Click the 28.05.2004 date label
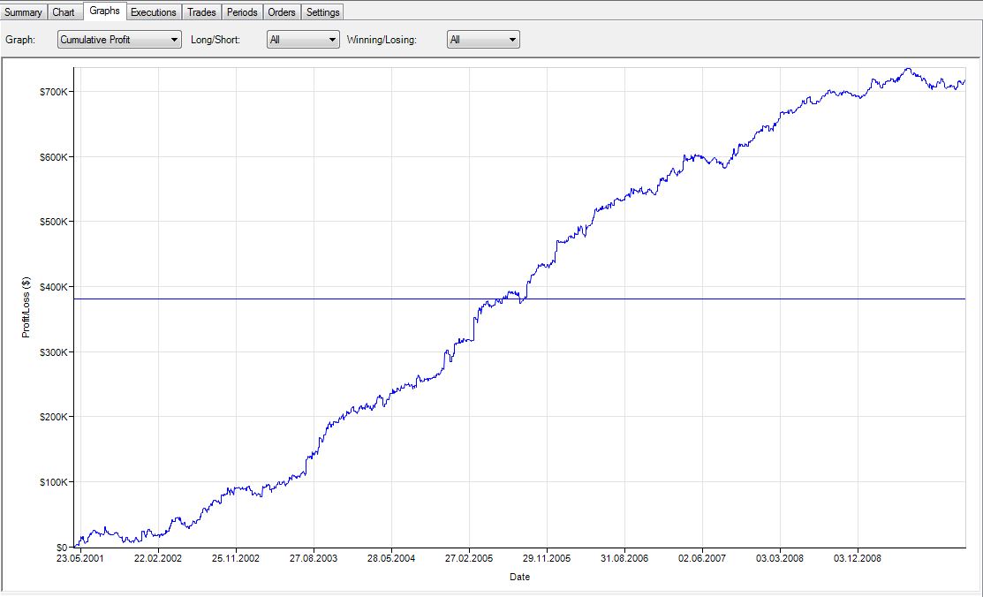Viewport: 983px width, 597px height. click(391, 558)
